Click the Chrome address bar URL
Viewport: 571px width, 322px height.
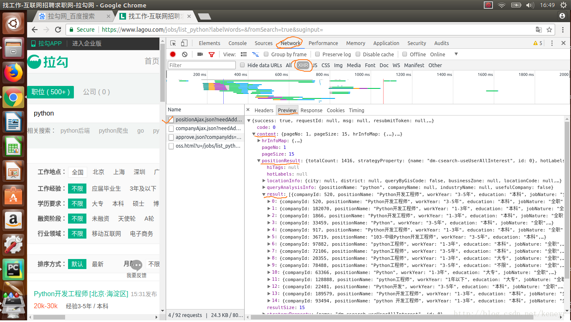(212, 30)
